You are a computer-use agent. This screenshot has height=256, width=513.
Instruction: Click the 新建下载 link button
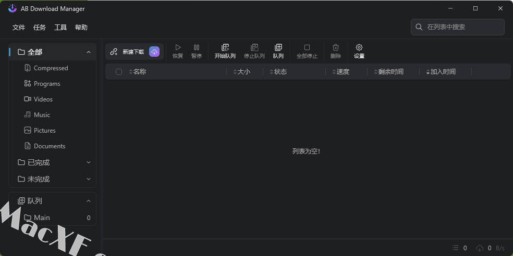tap(128, 52)
